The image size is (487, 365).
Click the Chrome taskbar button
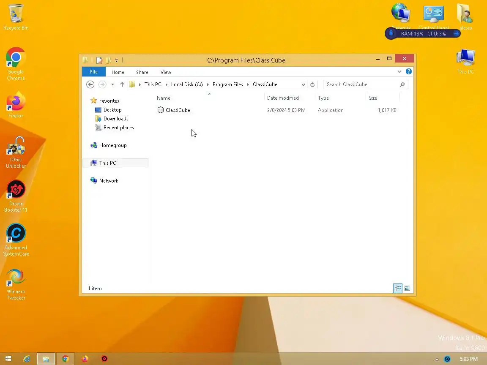(65, 359)
